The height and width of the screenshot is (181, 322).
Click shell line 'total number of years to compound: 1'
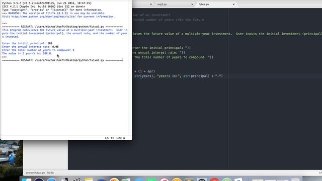point(38,50)
